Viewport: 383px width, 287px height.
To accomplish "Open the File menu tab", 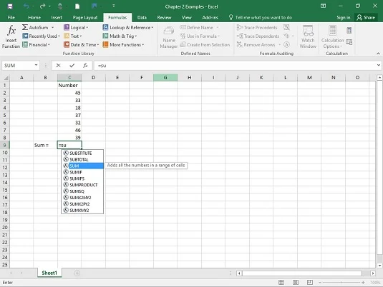I will point(11,18).
